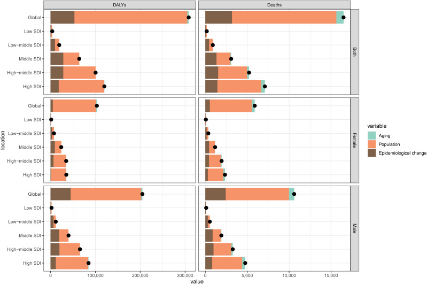Click 'Middle SDI' label in the Both row
This screenshot has height=284, width=427.
[x=30, y=59]
